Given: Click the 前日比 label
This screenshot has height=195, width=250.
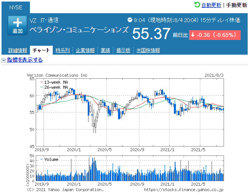Looking at the screenshot, I should [181, 35].
